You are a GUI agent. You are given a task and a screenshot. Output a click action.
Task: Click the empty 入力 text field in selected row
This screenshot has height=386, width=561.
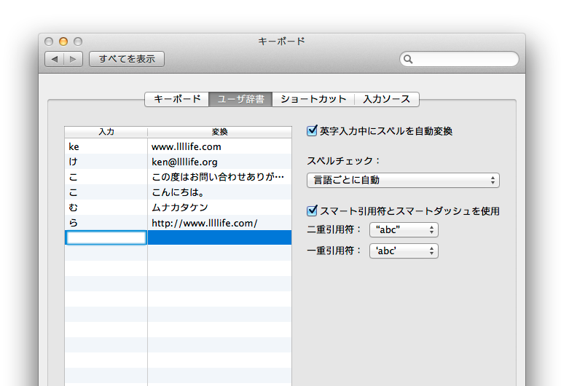click(x=106, y=237)
